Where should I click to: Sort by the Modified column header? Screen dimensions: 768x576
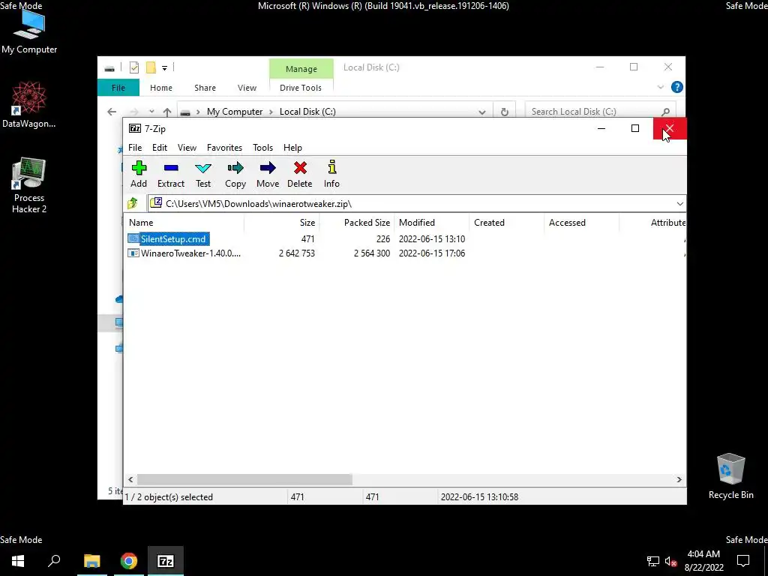pyautogui.click(x=431, y=222)
